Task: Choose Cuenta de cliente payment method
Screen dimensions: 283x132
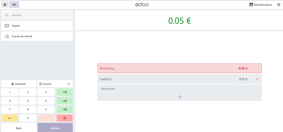Action: coord(37,36)
